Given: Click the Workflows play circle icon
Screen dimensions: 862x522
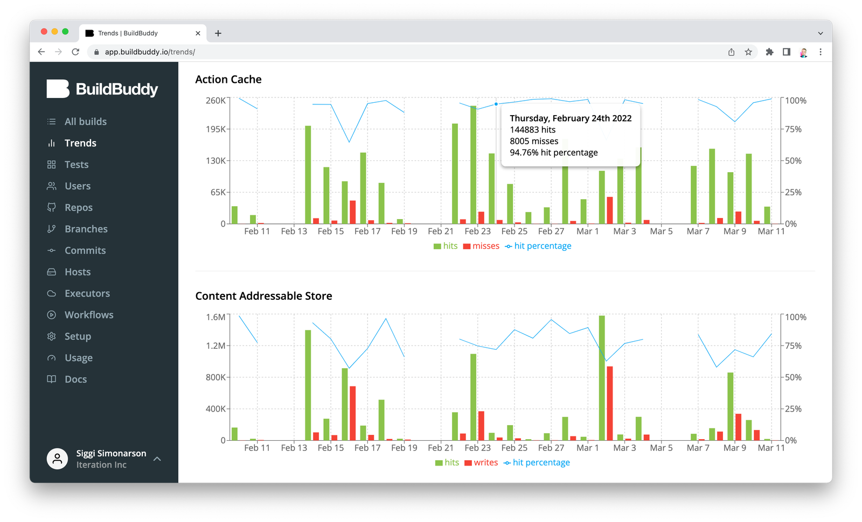Looking at the screenshot, I should point(52,315).
